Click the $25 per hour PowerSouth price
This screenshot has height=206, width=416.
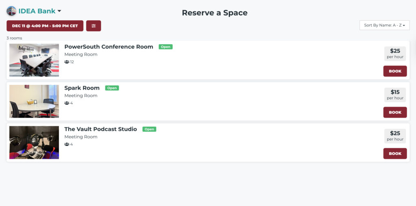click(395, 54)
